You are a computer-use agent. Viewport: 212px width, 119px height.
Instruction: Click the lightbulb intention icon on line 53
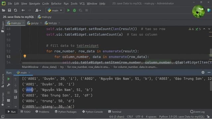pyautogui.click(x=25, y=56)
